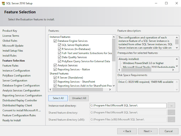Click the Microsoft Update step
Viewport: 181px width, 136px height.
point(13,46)
